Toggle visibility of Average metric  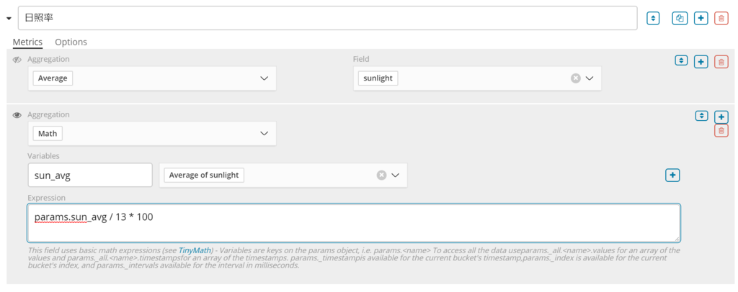click(x=17, y=60)
